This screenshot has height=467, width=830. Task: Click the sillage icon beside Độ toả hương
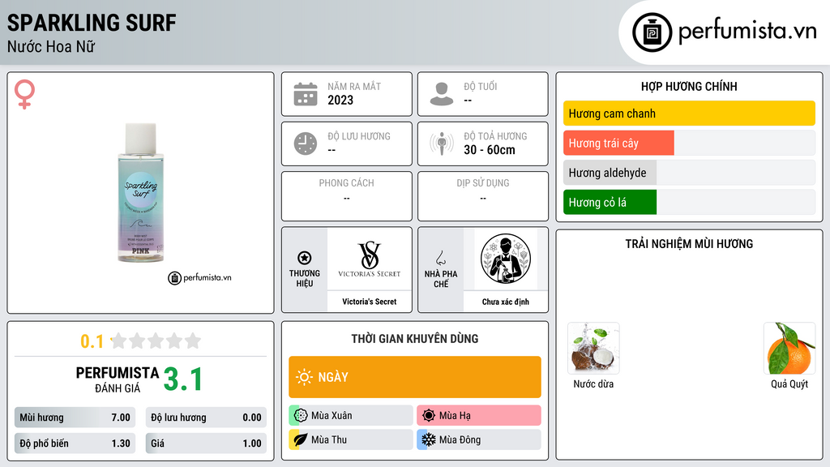pos(442,144)
